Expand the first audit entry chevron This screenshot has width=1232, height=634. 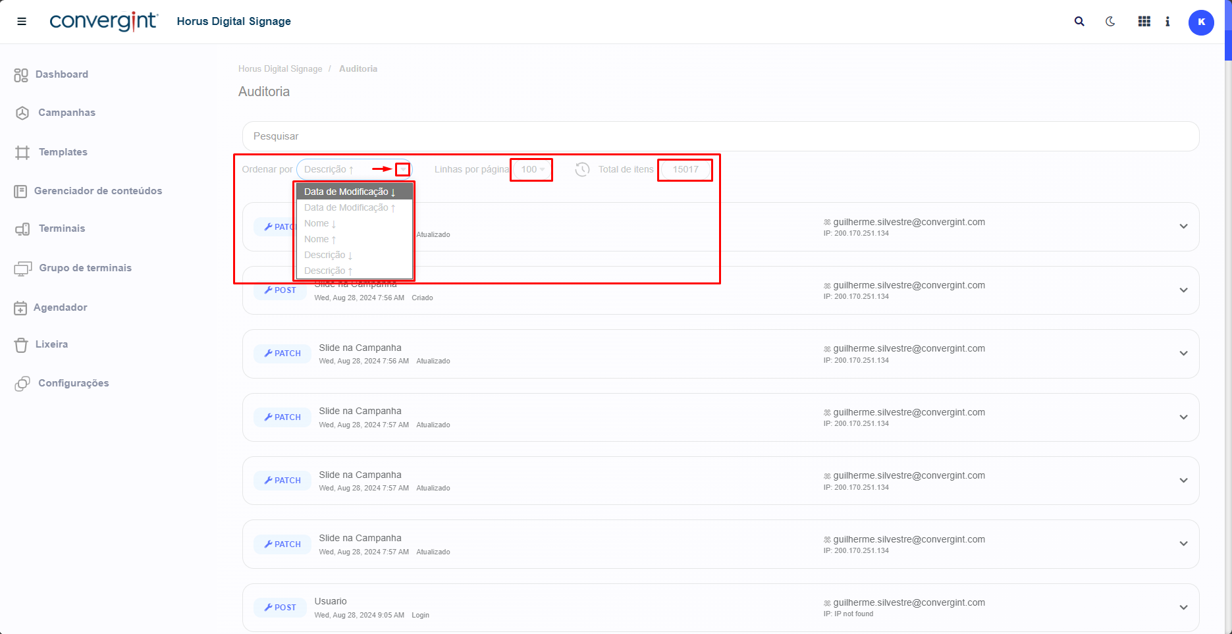(x=1183, y=226)
